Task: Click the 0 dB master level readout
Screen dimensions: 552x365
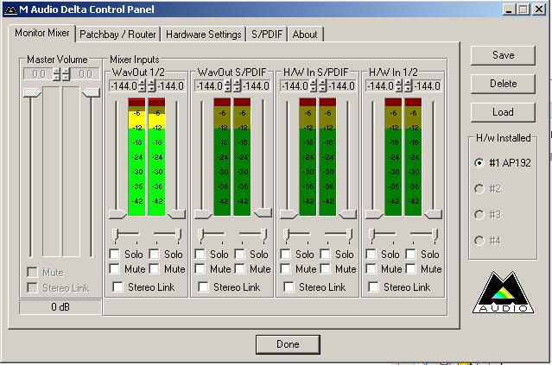Action: (60, 307)
